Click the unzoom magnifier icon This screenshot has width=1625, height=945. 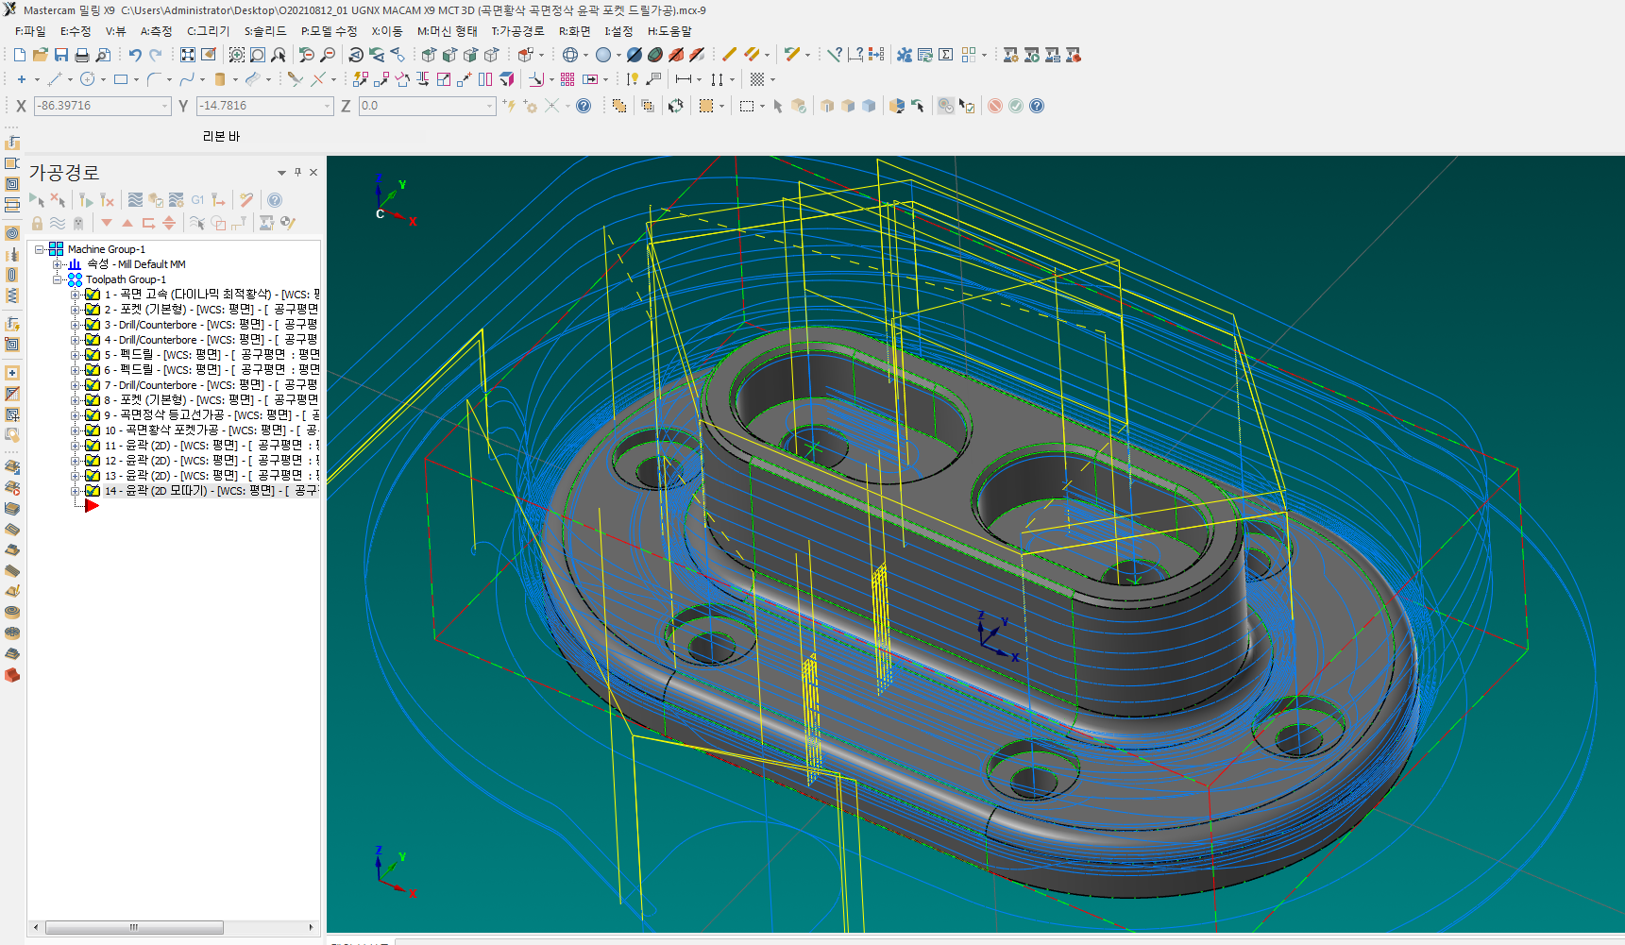328,55
